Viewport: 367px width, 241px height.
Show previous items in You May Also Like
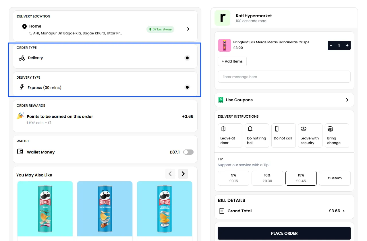pyautogui.click(x=170, y=174)
